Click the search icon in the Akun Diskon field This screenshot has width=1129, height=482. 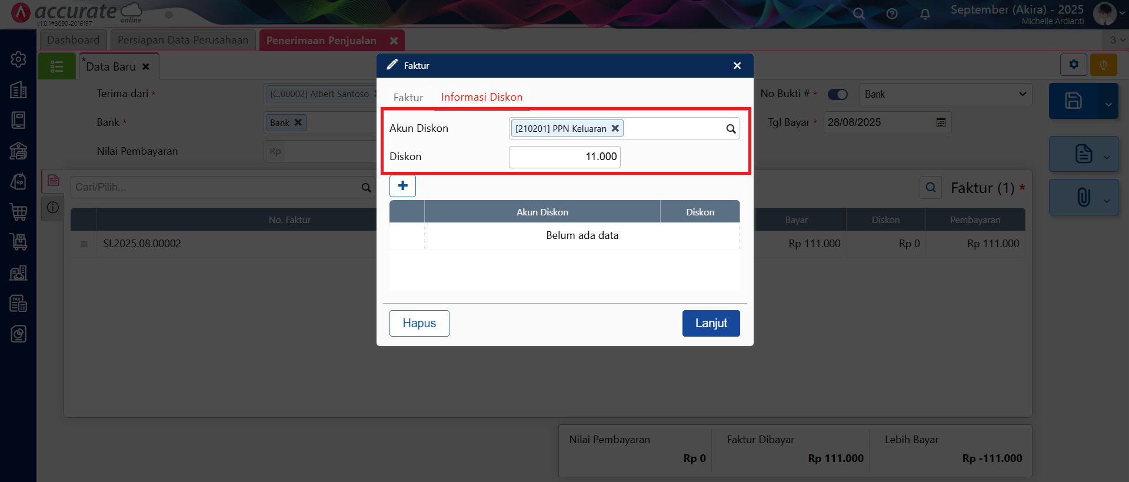731,129
